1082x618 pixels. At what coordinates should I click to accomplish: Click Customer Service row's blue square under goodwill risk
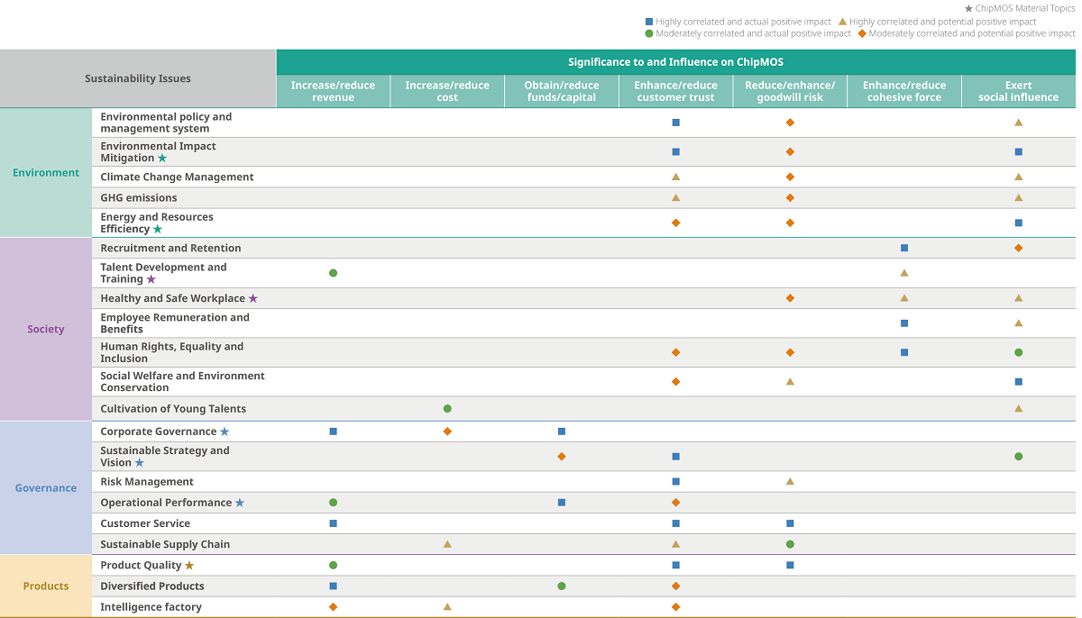790,523
